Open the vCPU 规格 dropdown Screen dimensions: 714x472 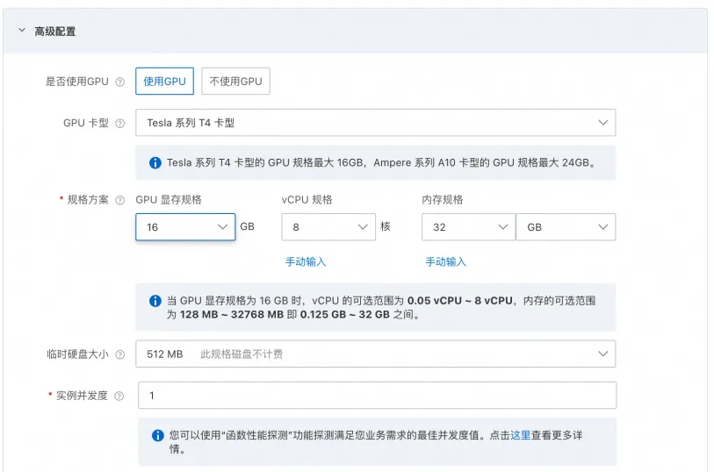pyautogui.click(x=328, y=227)
